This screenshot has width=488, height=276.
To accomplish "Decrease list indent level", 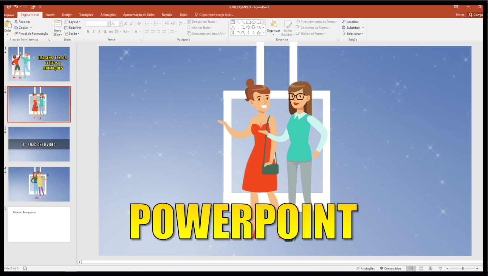I will (x=167, y=23).
